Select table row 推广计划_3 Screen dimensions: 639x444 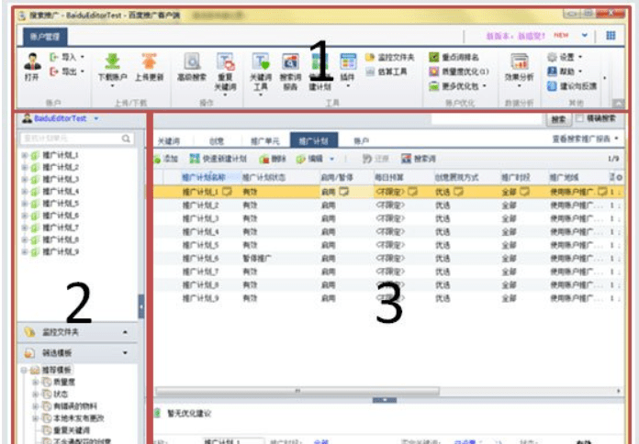tap(388, 218)
